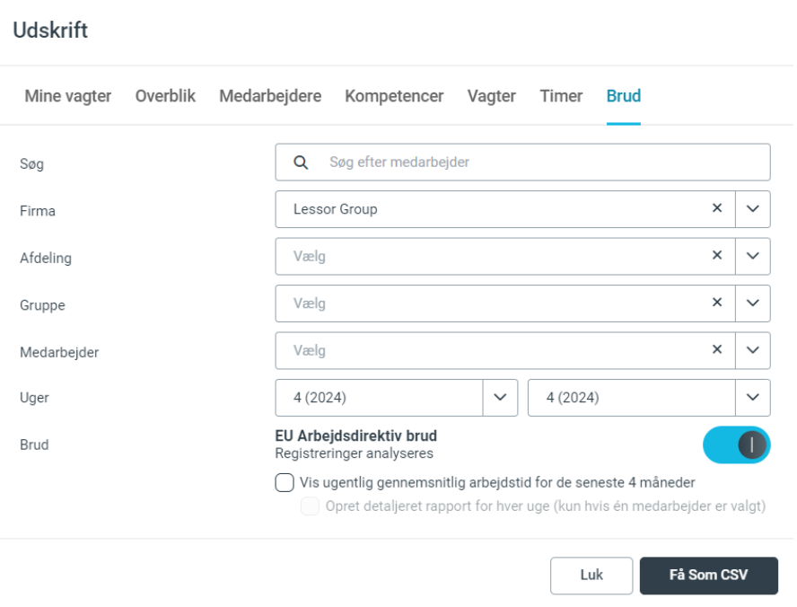This screenshot has width=797, height=607.
Task: Click the Søg efter medarbejder input field
Action: pos(539,163)
